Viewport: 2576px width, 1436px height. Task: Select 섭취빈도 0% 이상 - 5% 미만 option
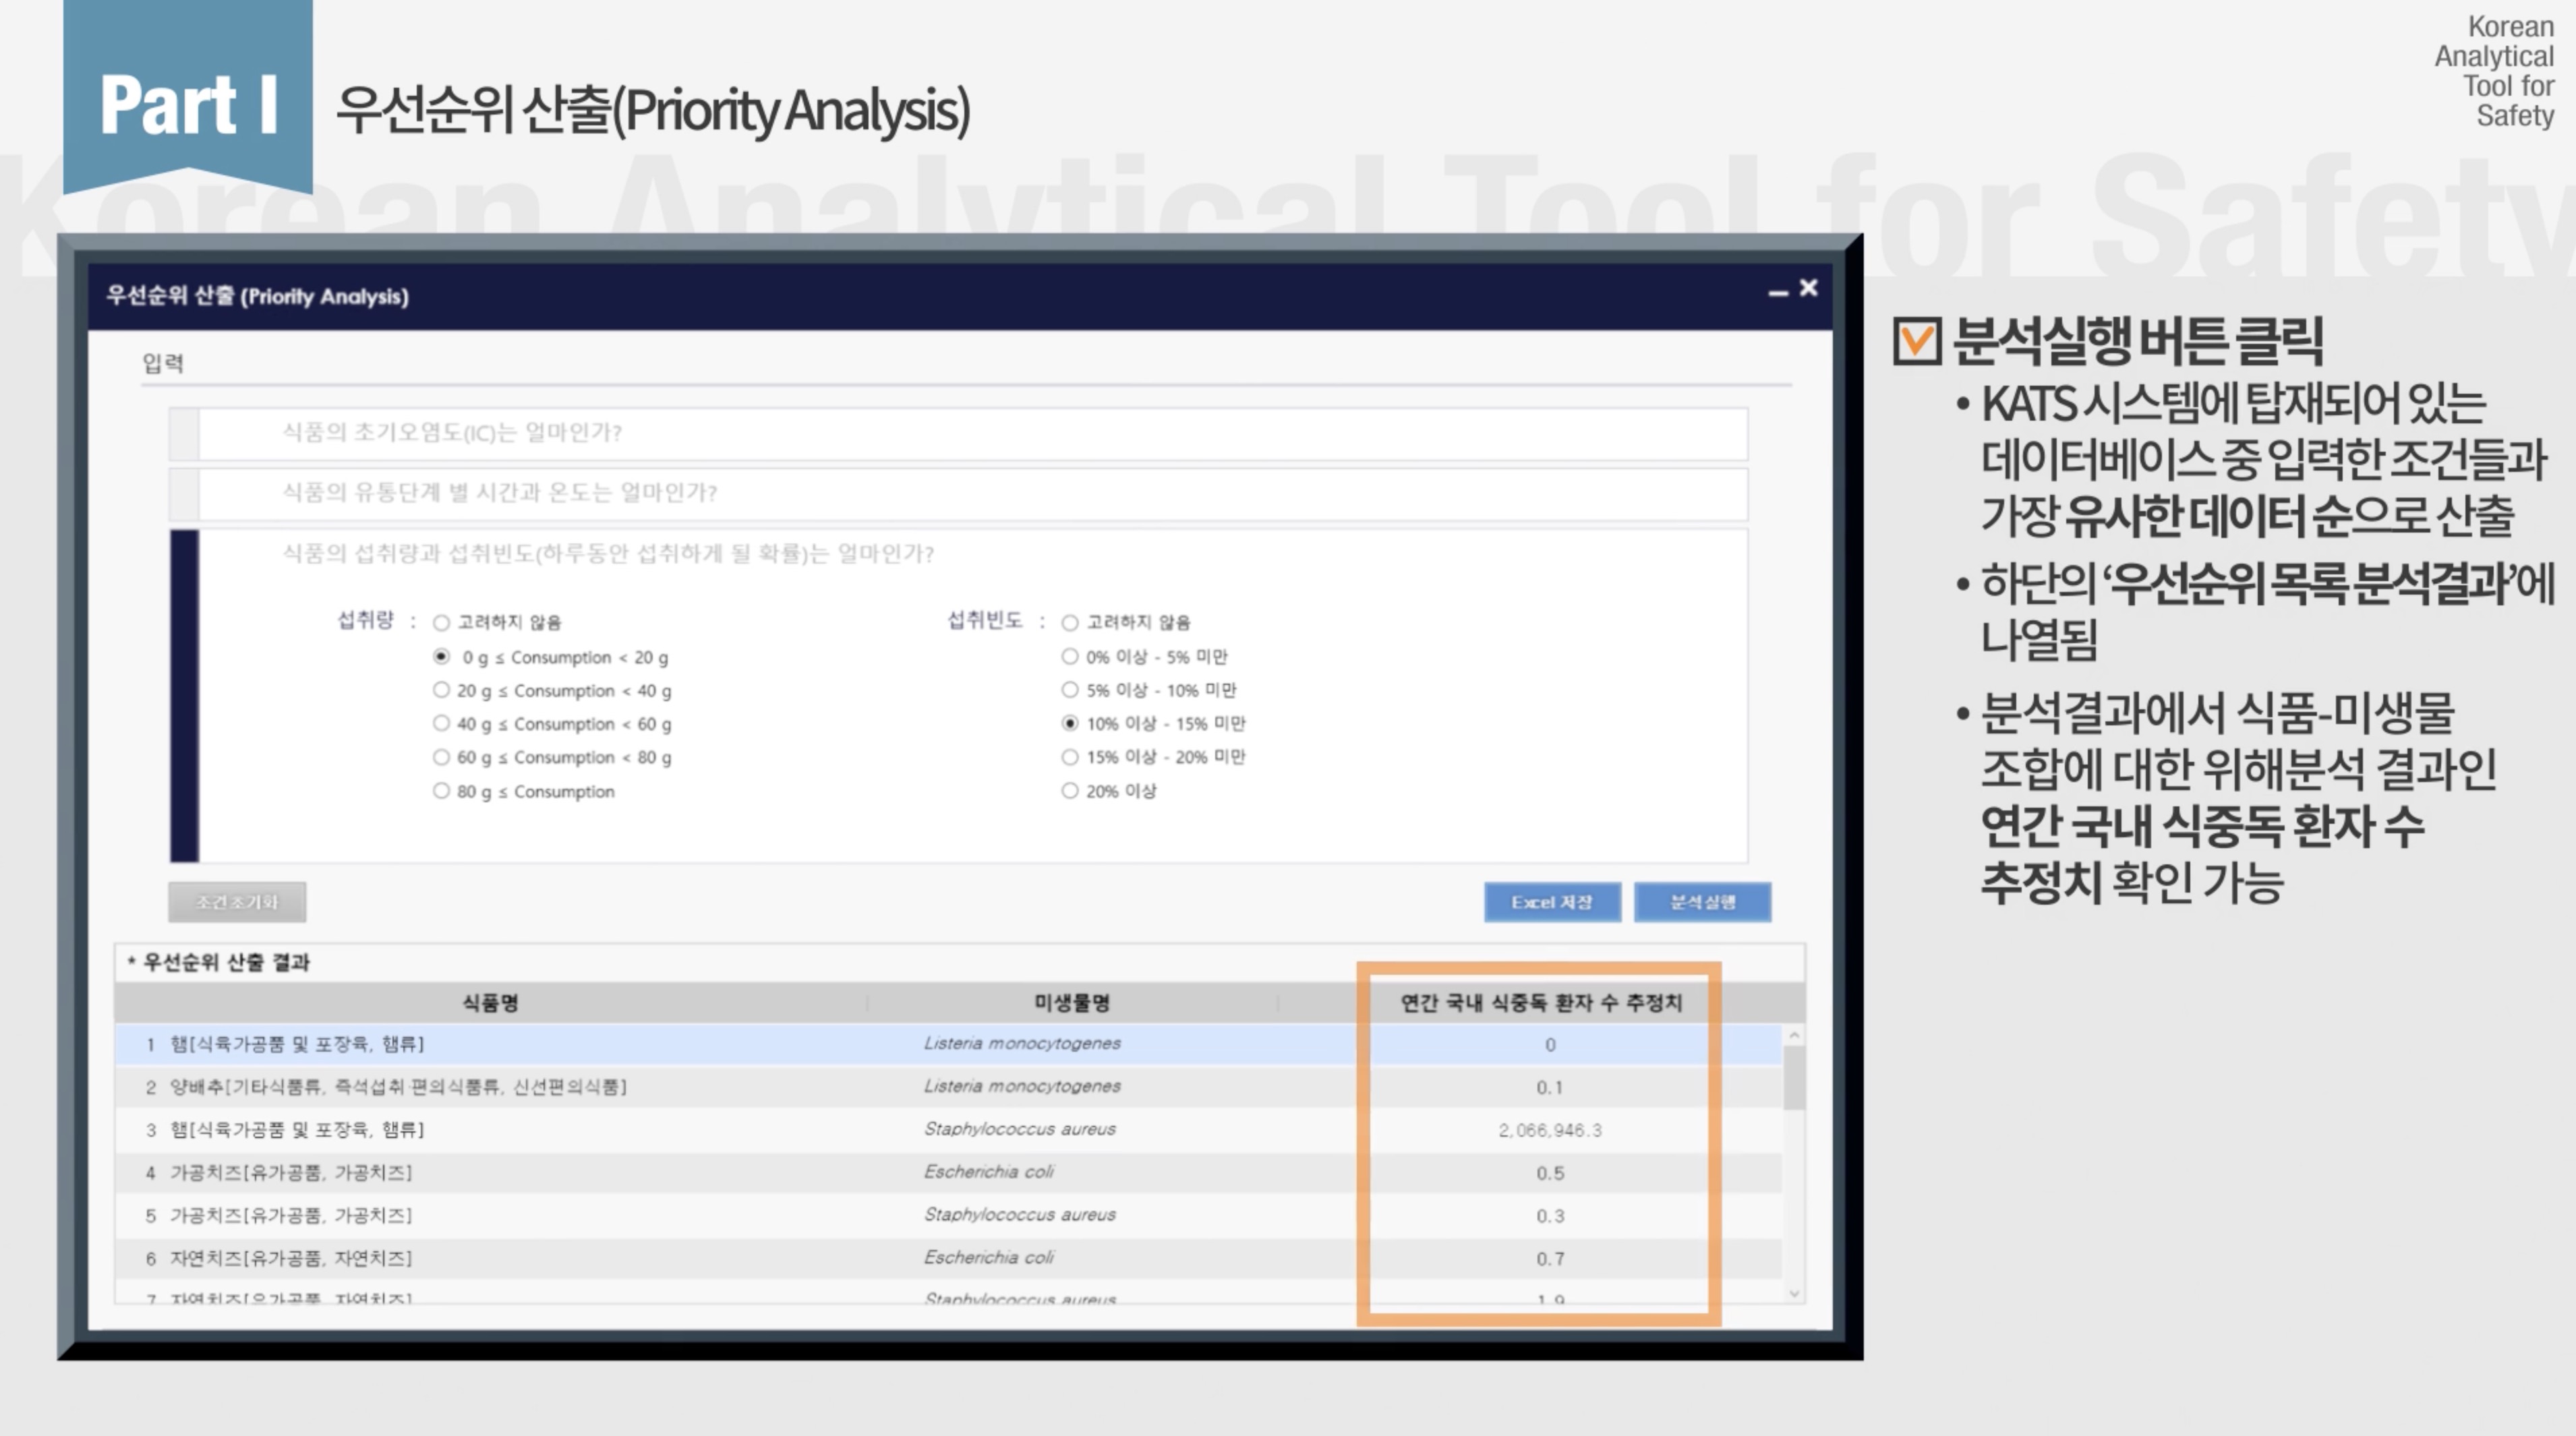click(x=1069, y=657)
